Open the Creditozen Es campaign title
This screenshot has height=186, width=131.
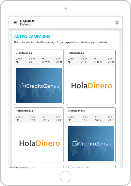pyautogui.click(x=24, y=53)
